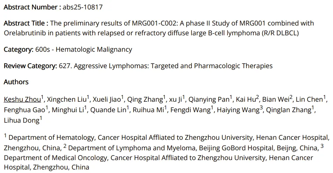333x173 pixels.
Task: Click the Department of Medical Oncology affiliation
Action: pyautogui.click(x=55, y=158)
